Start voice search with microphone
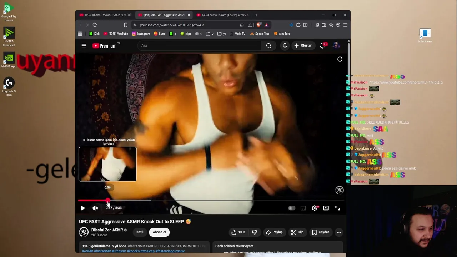The image size is (457, 257). coord(285,46)
